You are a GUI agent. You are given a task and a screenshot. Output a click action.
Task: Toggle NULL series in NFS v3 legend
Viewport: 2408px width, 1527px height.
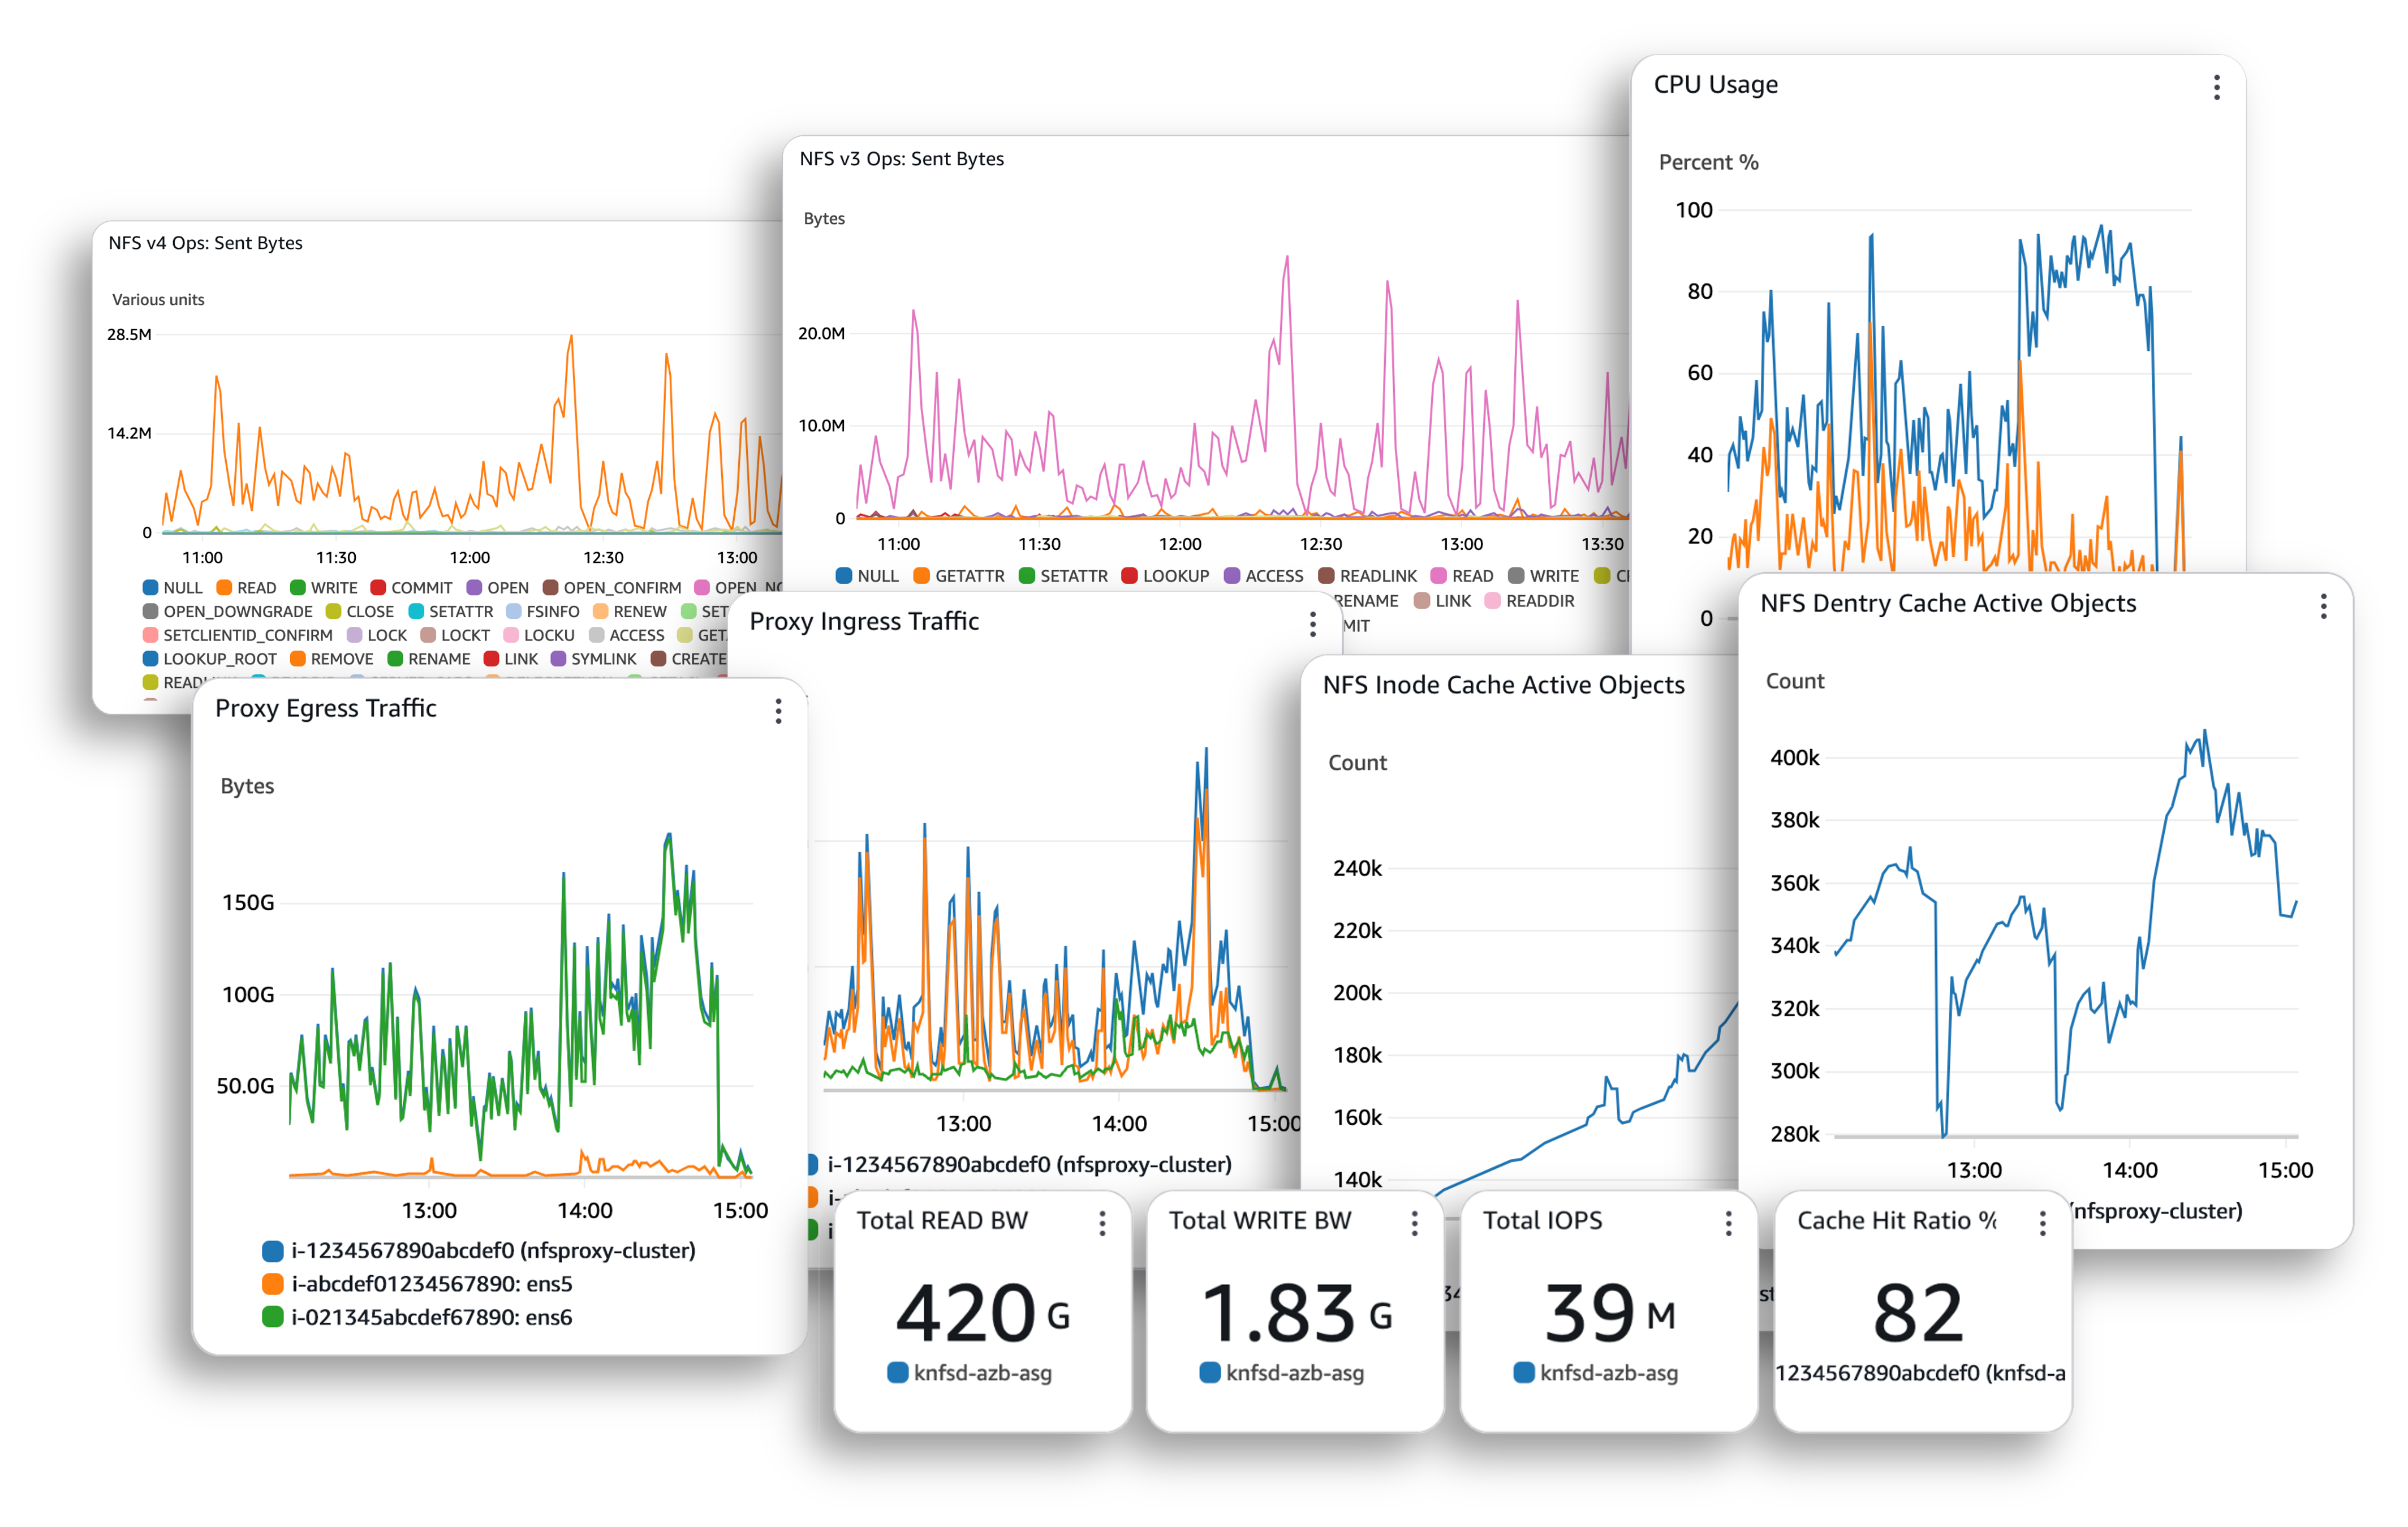[868, 576]
